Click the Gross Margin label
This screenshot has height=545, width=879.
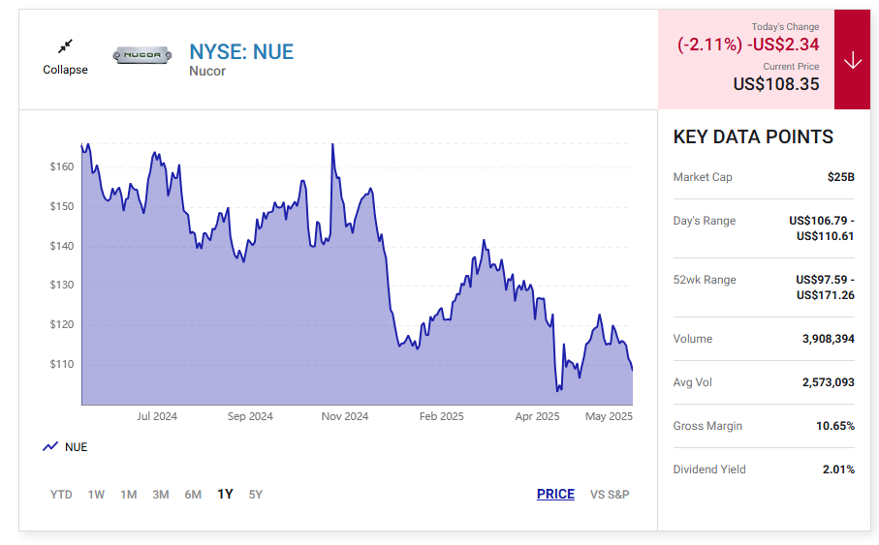point(707,426)
